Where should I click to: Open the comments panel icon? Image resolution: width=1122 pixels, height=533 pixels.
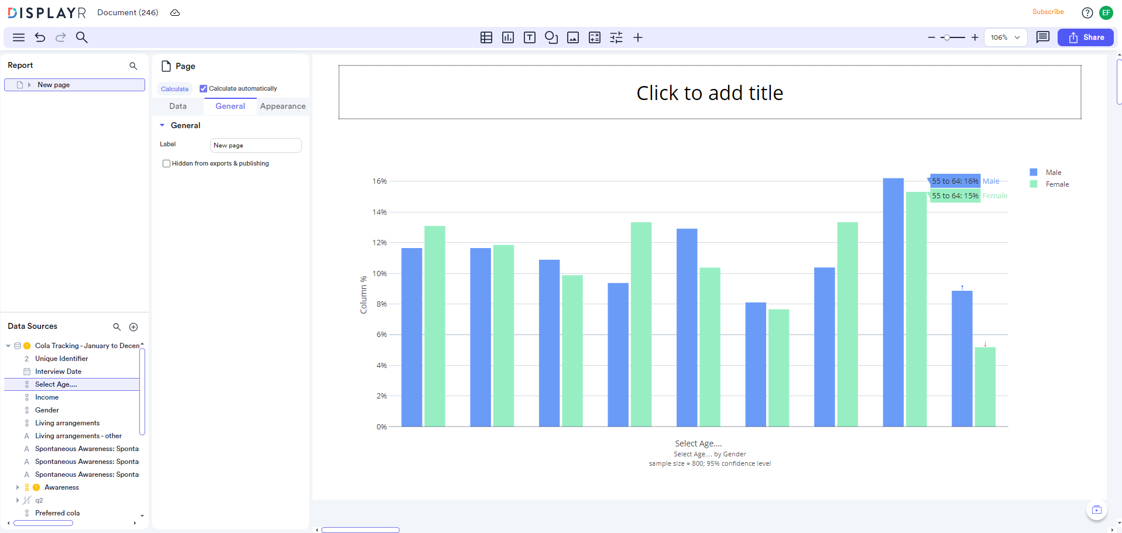pos(1042,37)
